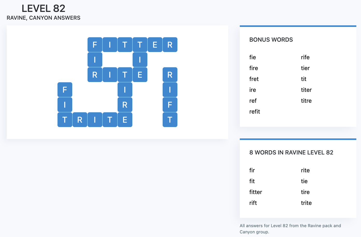The image size is (361, 237).
Task: Click the last E tile of TRITE
Action: 125,120
